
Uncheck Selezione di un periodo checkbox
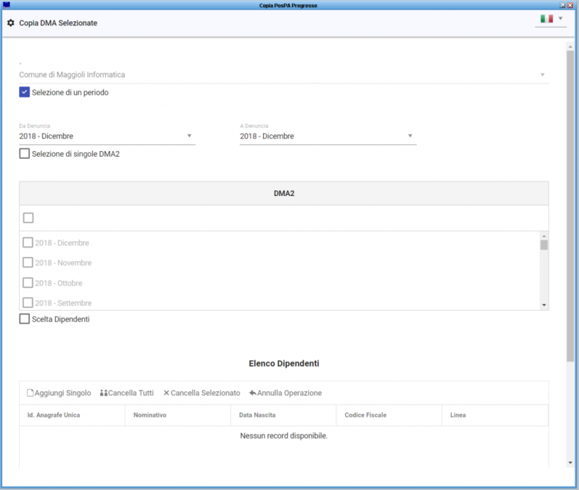click(25, 92)
